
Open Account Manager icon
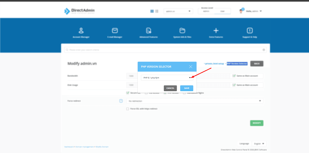(x=81, y=31)
